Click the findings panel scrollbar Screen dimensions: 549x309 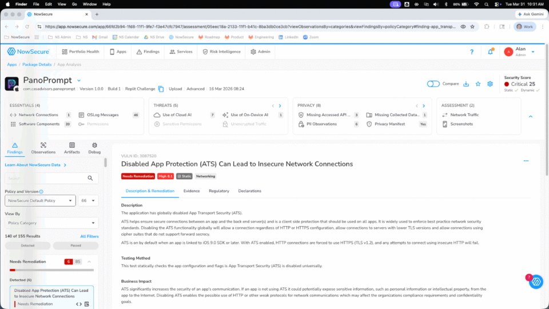click(105, 163)
